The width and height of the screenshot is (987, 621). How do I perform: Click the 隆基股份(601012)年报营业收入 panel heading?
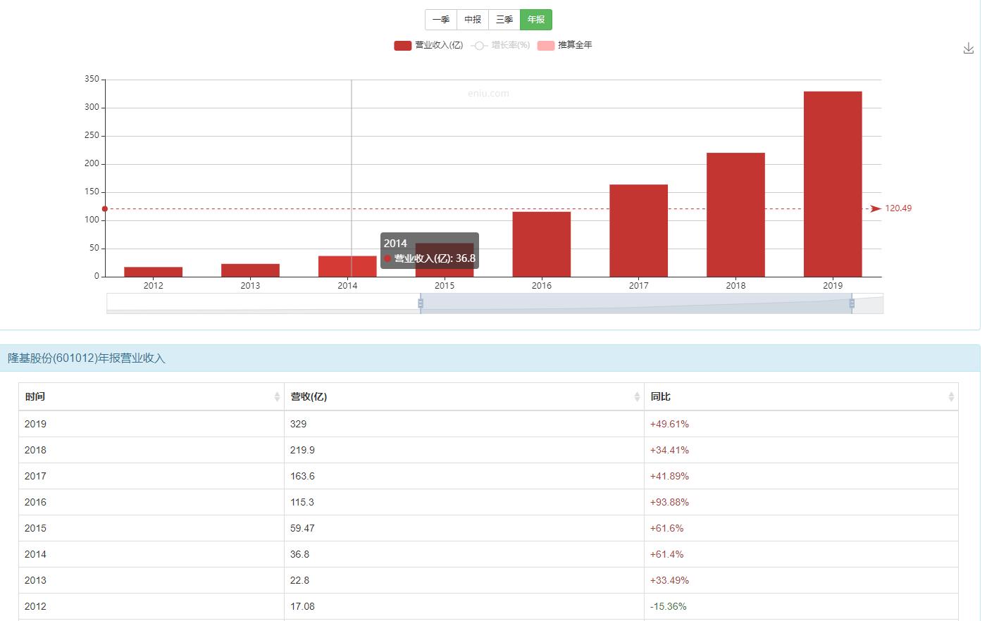point(87,358)
